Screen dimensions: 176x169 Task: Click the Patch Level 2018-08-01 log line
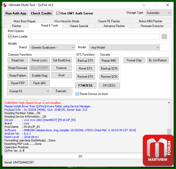click(x=21, y=137)
